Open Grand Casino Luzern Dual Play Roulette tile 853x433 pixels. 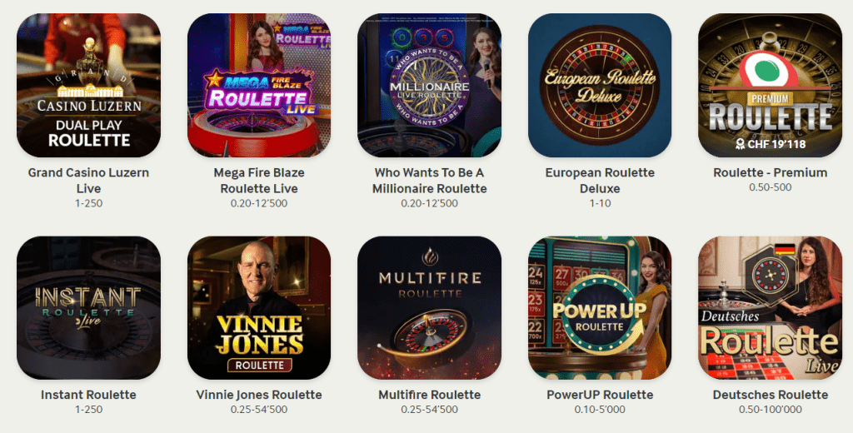[88, 86]
